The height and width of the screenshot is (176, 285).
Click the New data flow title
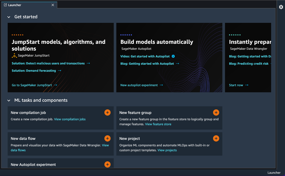[x=23, y=139]
